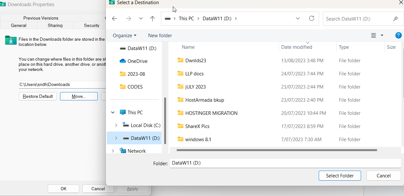Click the horizontal scrollbar in file list

pyautogui.click(x=276, y=150)
